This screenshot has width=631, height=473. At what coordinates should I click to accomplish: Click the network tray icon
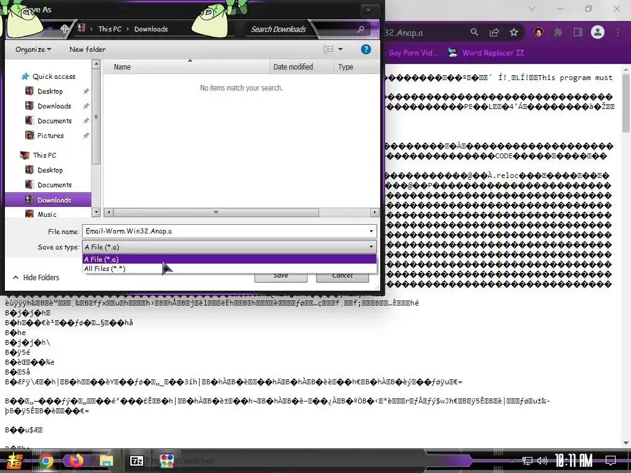tap(527, 461)
